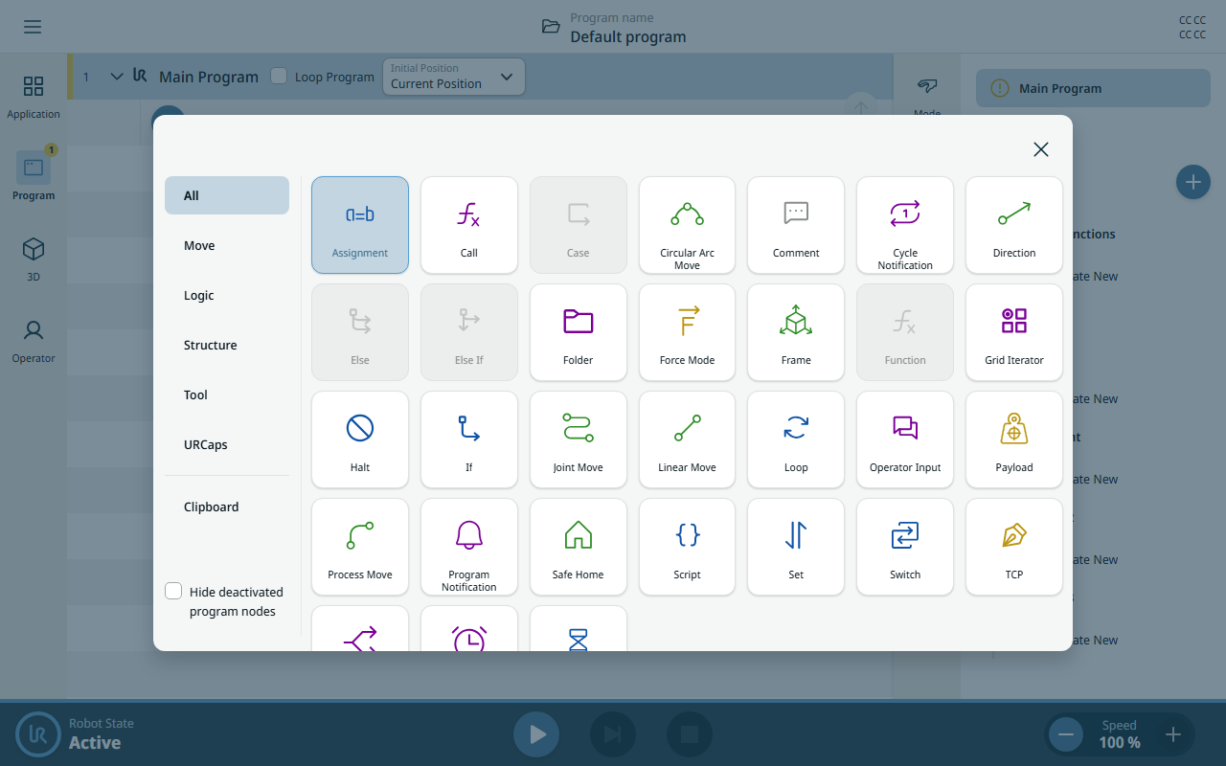Insert a Halt node
The height and width of the screenshot is (766, 1226).
pyautogui.click(x=360, y=439)
